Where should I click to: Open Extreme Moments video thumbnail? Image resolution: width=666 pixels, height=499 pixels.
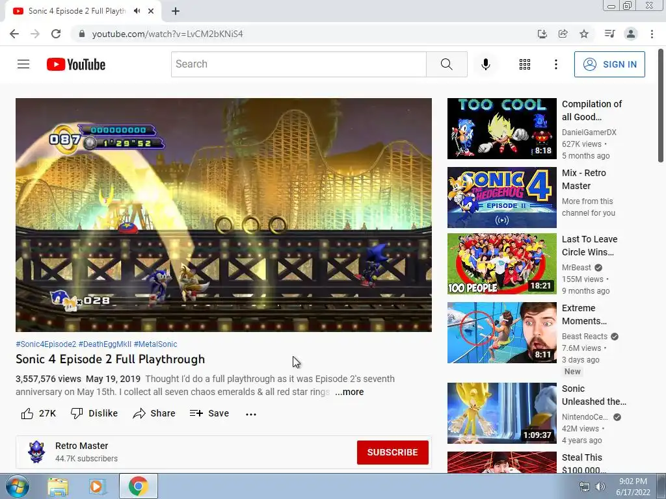(501, 333)
